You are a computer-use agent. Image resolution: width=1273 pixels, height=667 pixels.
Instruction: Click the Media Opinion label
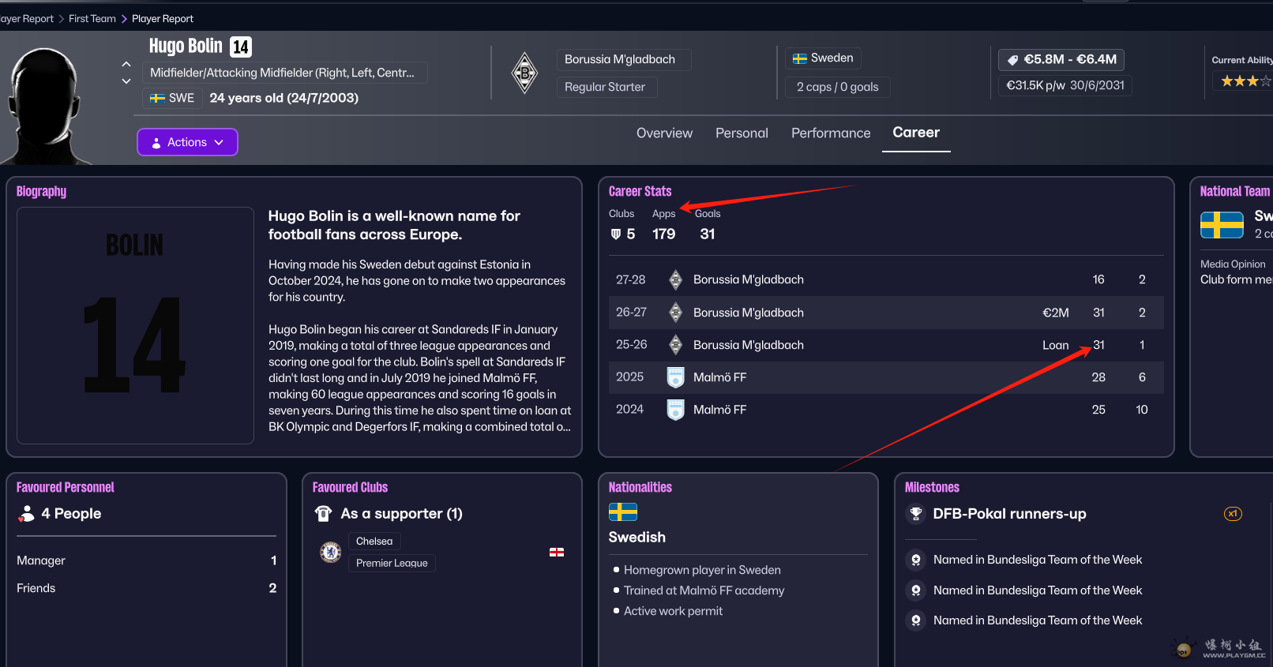1233,264
